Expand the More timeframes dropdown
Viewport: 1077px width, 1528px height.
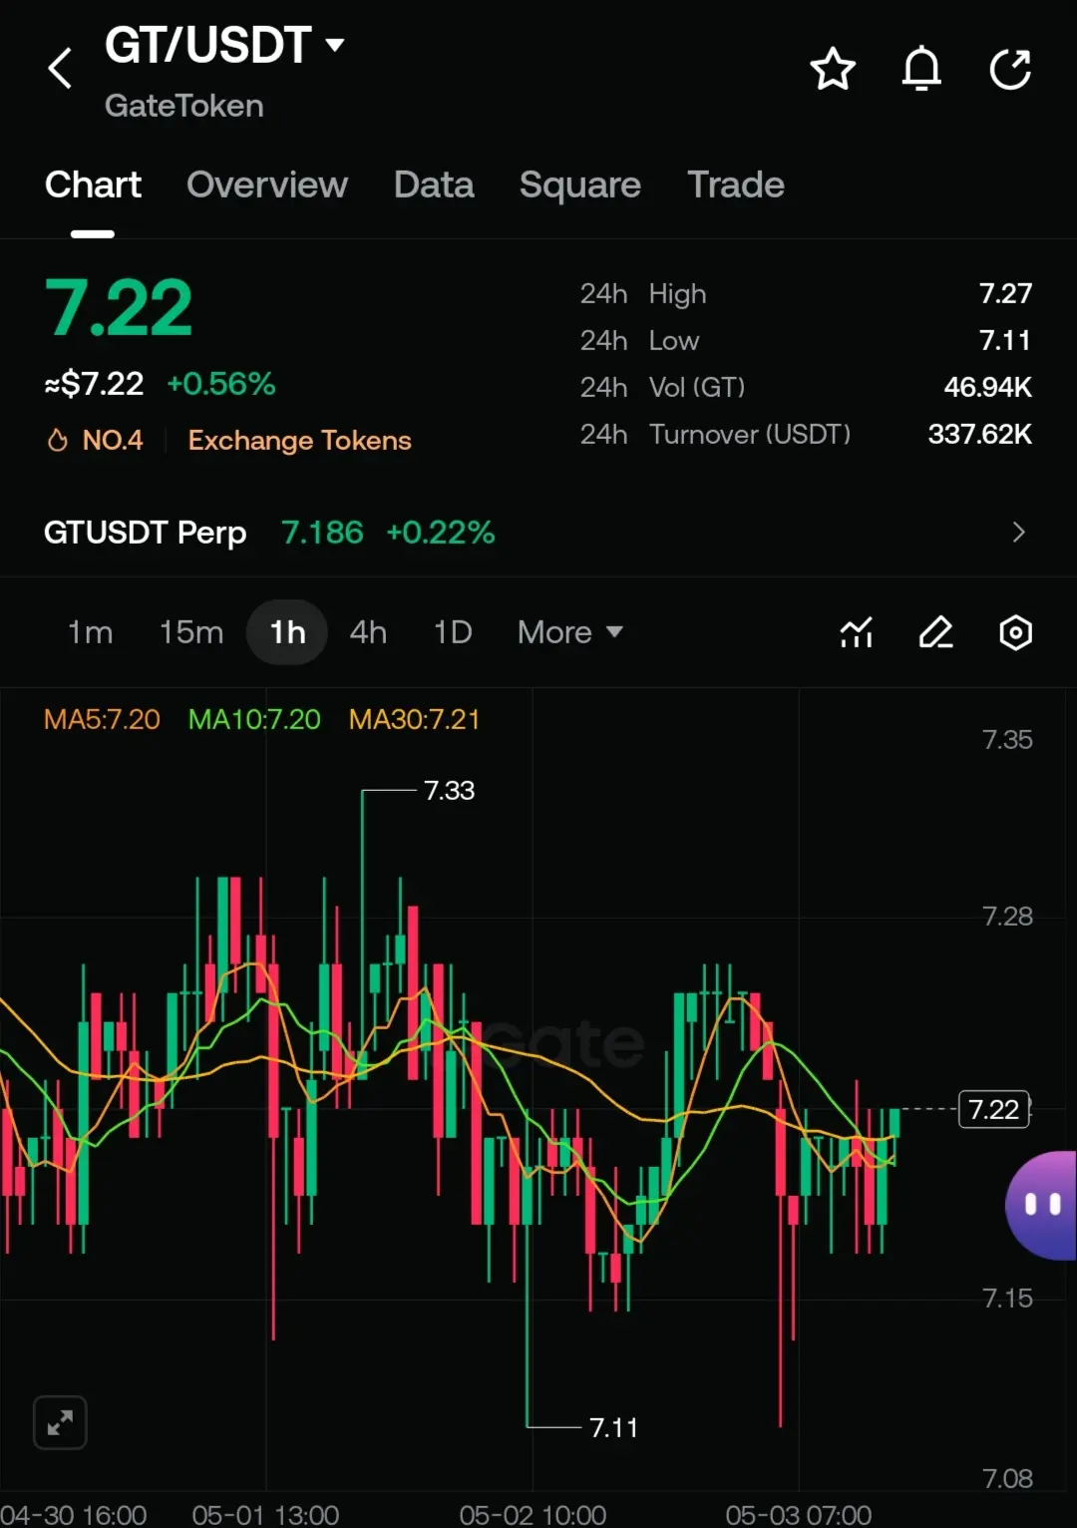[570, 632]
